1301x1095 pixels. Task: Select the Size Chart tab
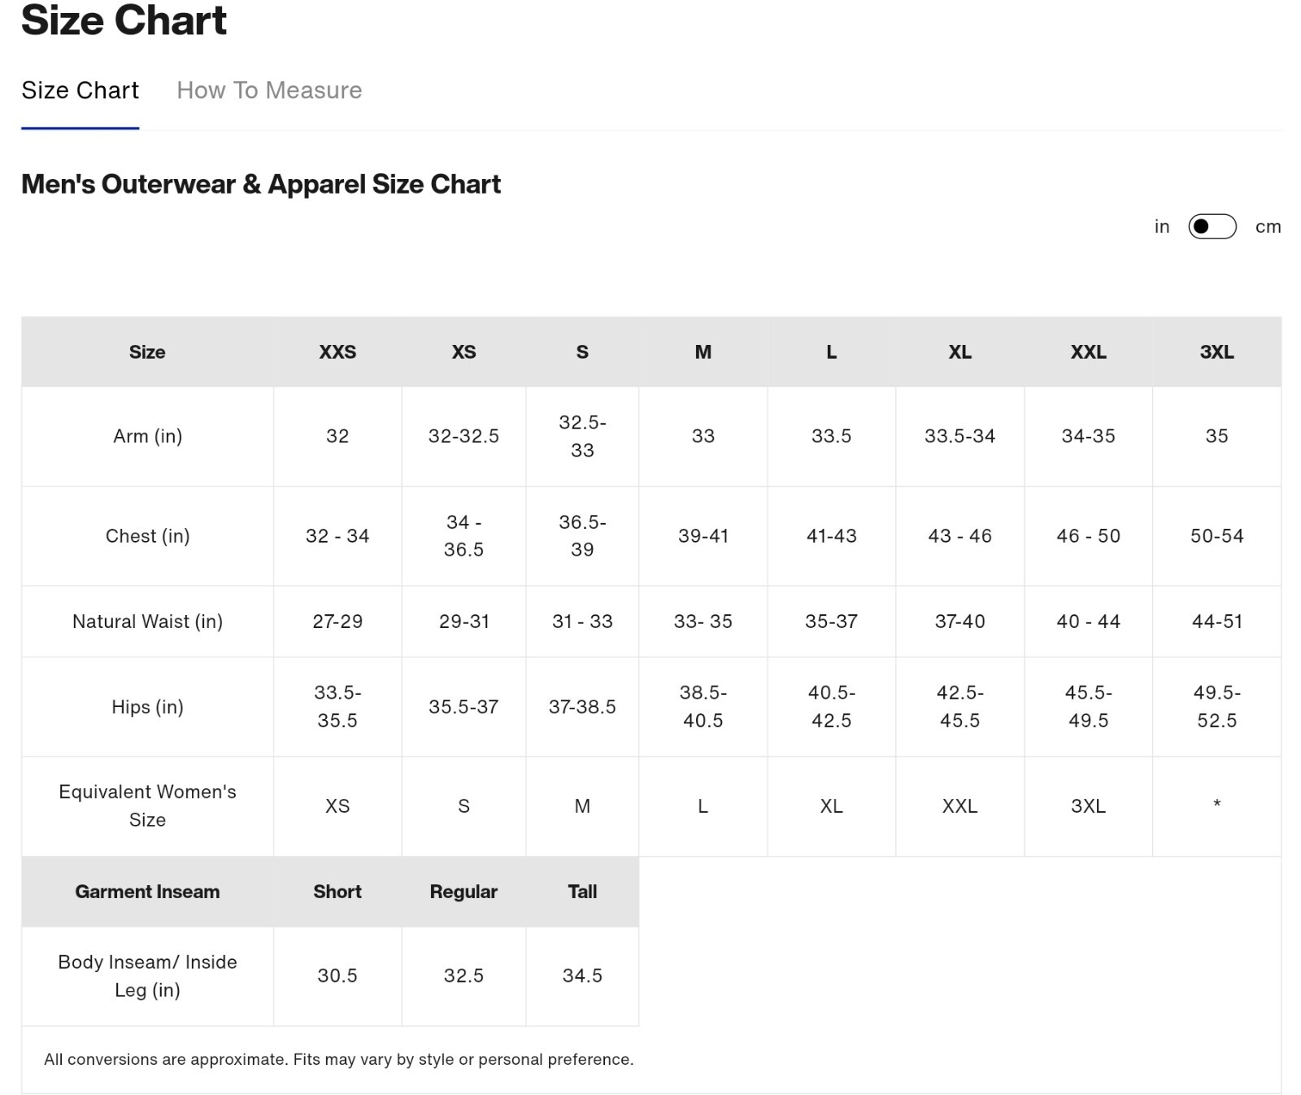(x=80, y=90)
